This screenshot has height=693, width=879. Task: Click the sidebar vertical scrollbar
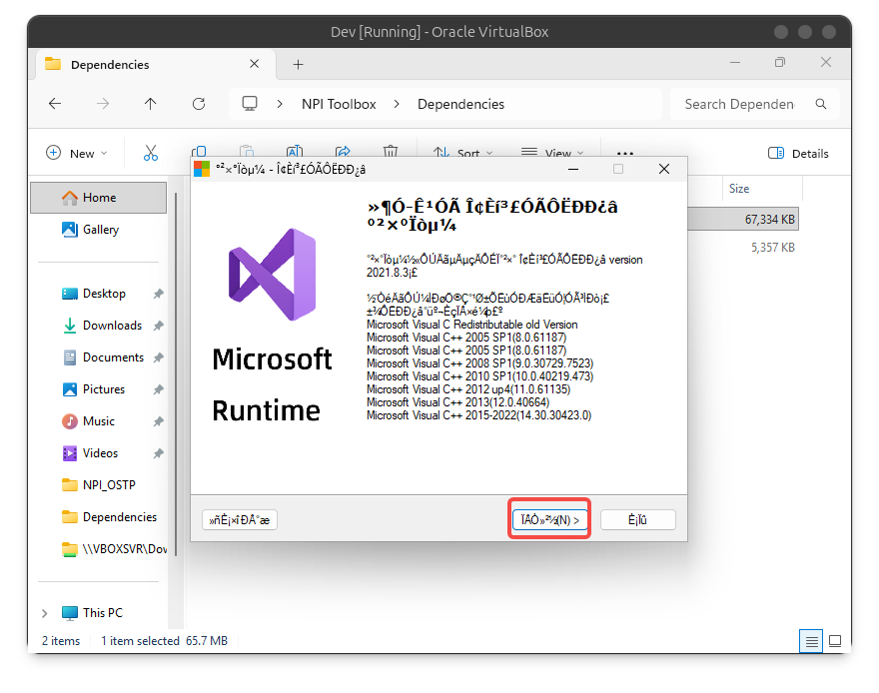point(176,374)
